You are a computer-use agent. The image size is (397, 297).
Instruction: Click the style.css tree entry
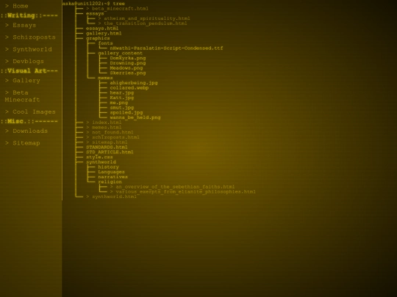click(99, 157)
